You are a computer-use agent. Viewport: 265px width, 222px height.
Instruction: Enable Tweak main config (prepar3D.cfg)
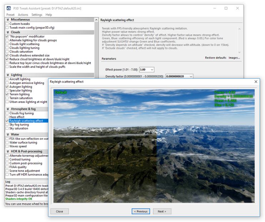(7, 28)
